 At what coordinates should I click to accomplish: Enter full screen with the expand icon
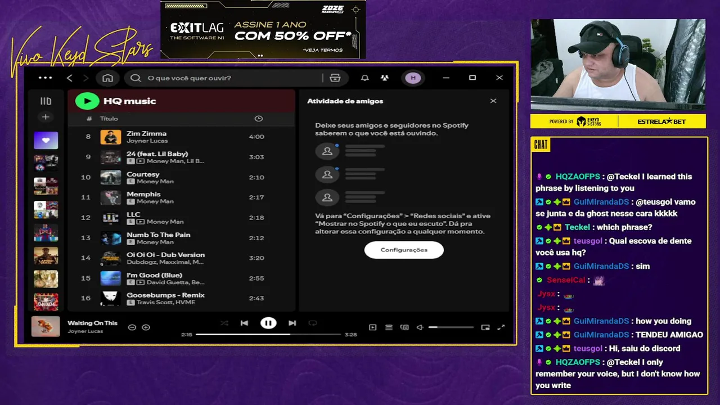pos(501,327)
